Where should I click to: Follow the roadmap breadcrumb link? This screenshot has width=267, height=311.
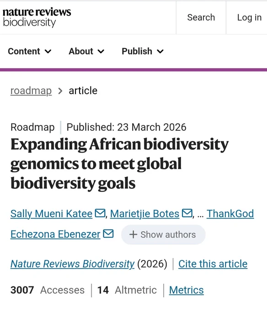[x=31, y=91]
